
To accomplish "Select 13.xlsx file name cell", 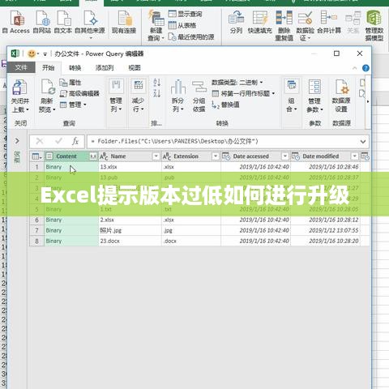I will (130, 167).
